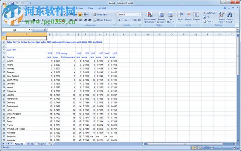Image resolution: width=241 pixels, height=151 pixels.
Task: Click the AutoSum button
Action: [209, 13]
